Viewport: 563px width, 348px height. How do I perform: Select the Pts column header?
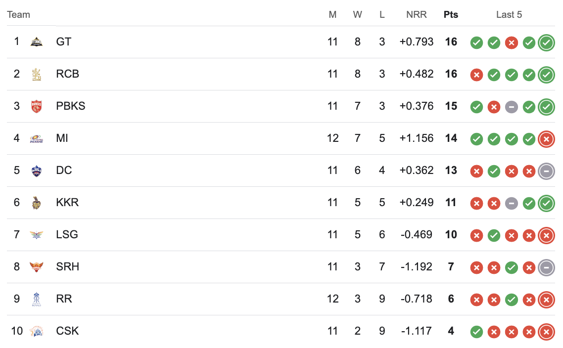click(x=451, y=15)
